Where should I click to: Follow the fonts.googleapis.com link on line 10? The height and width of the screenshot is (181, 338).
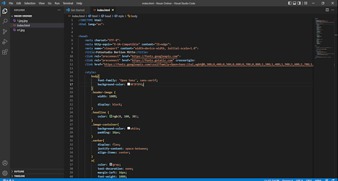point(155,56)
